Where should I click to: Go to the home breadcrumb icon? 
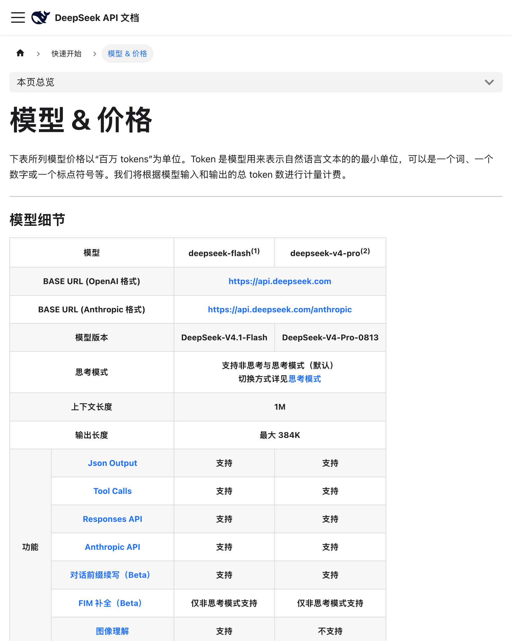tap(20, 53)
